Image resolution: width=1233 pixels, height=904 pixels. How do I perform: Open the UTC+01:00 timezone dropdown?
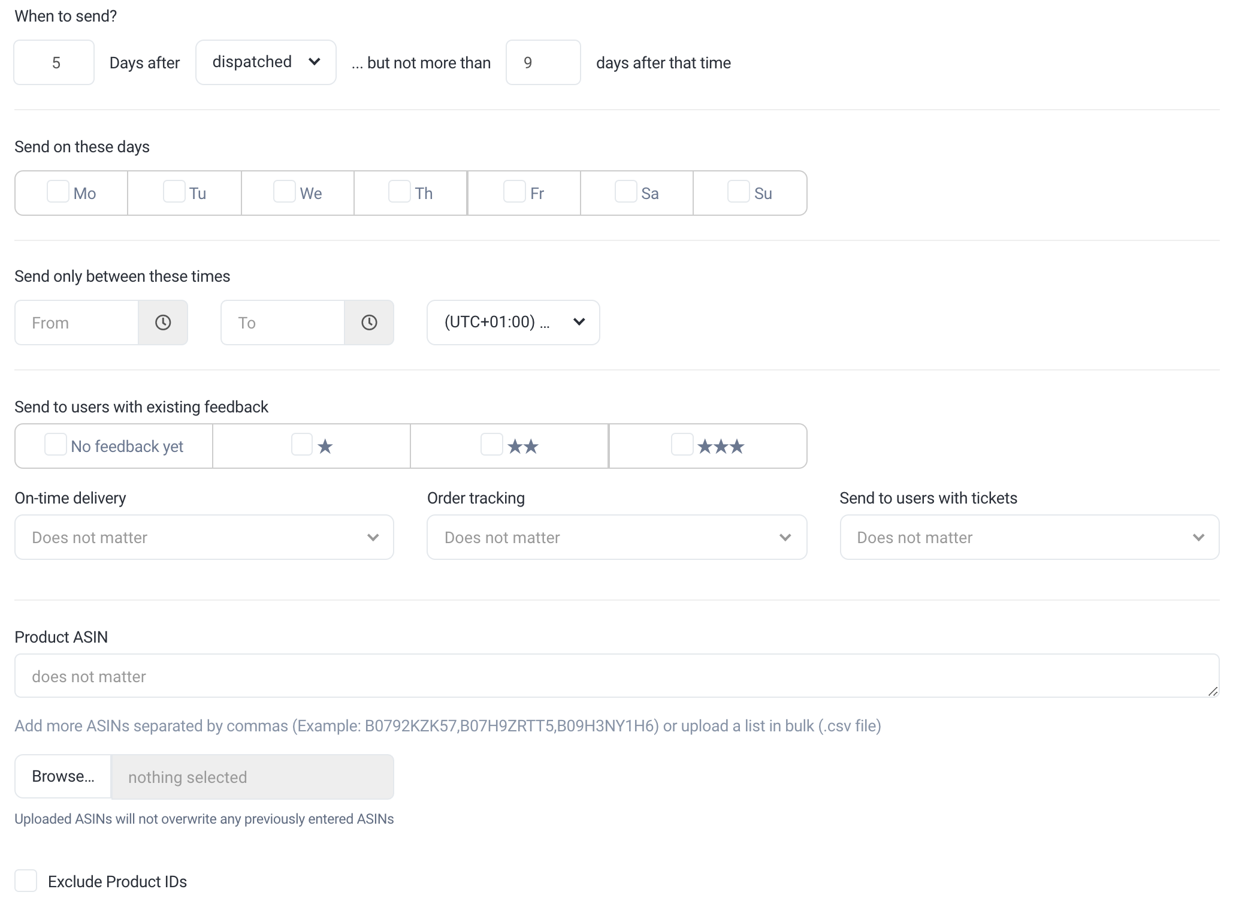[x=513, y=323]
